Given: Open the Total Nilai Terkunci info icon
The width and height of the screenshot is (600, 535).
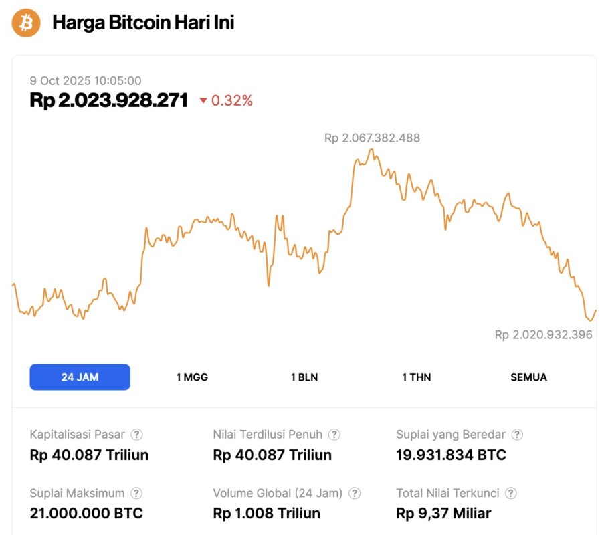Looking at the screenshot, I should [511, 494].
